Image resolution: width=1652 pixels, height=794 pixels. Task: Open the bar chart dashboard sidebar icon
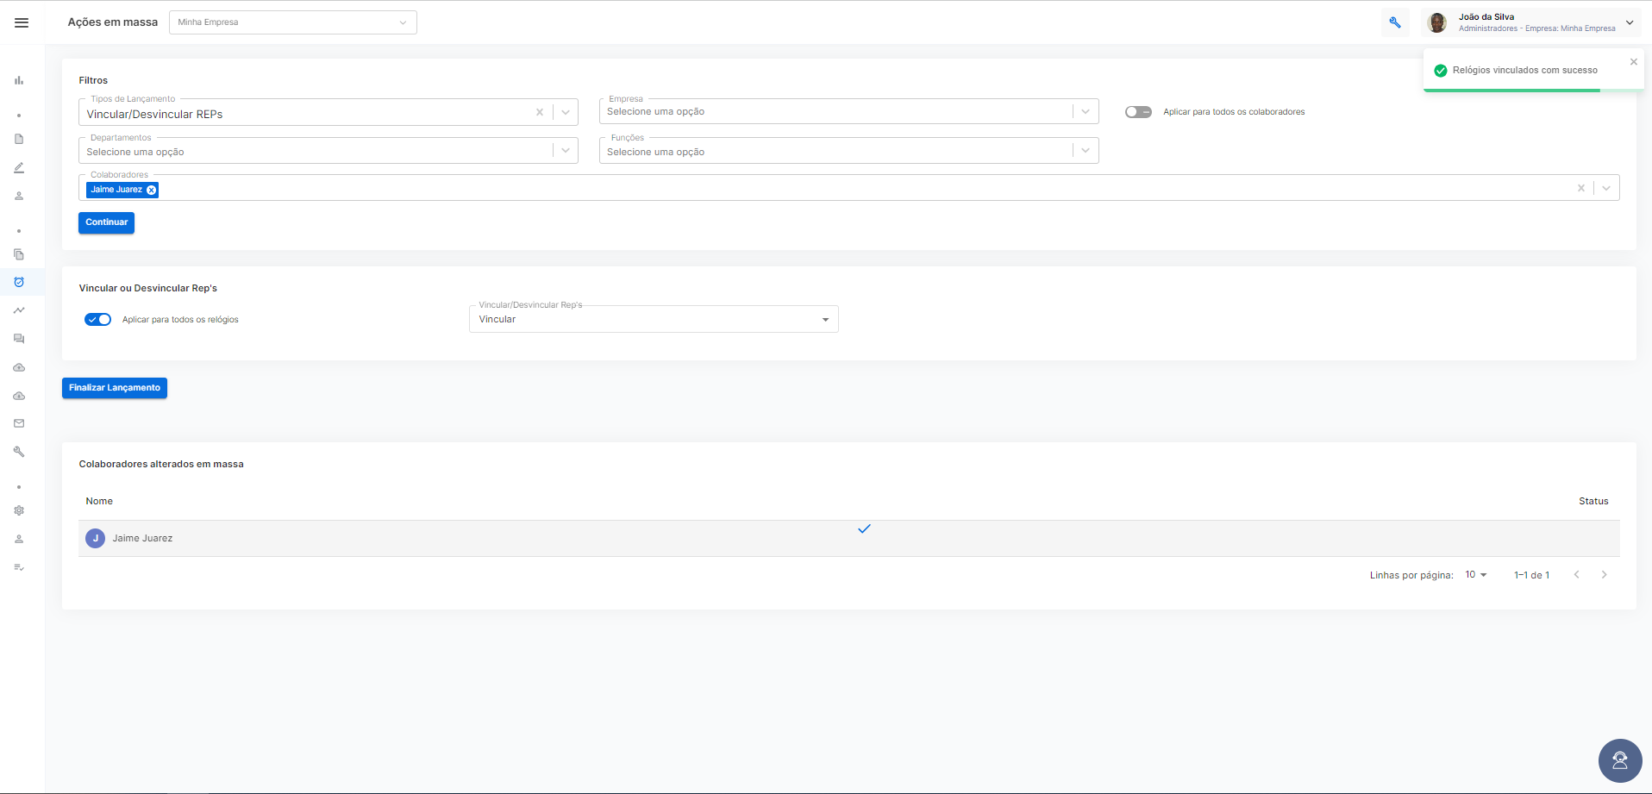pyautogui.click(x=19, y=80)
